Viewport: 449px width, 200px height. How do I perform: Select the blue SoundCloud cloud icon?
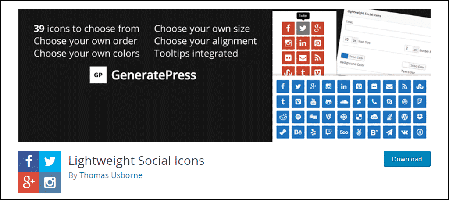[343, 101]
